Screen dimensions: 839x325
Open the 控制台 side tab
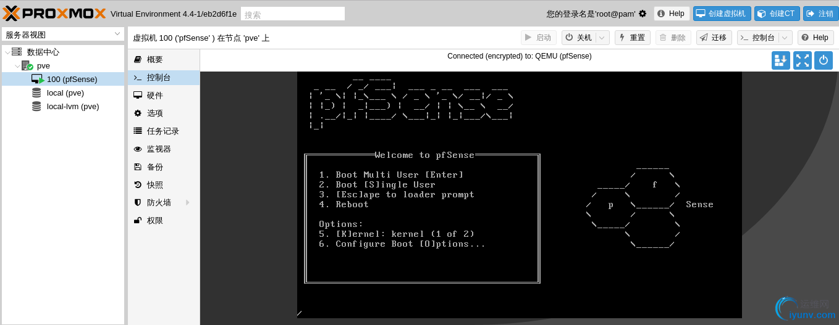164,78
